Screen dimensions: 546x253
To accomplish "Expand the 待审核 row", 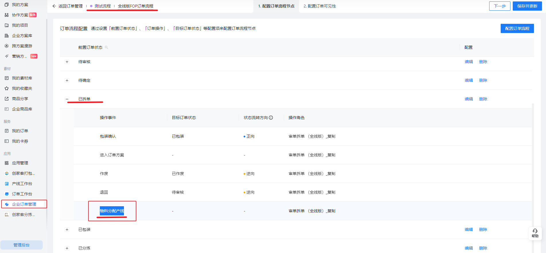I will 67,62.
